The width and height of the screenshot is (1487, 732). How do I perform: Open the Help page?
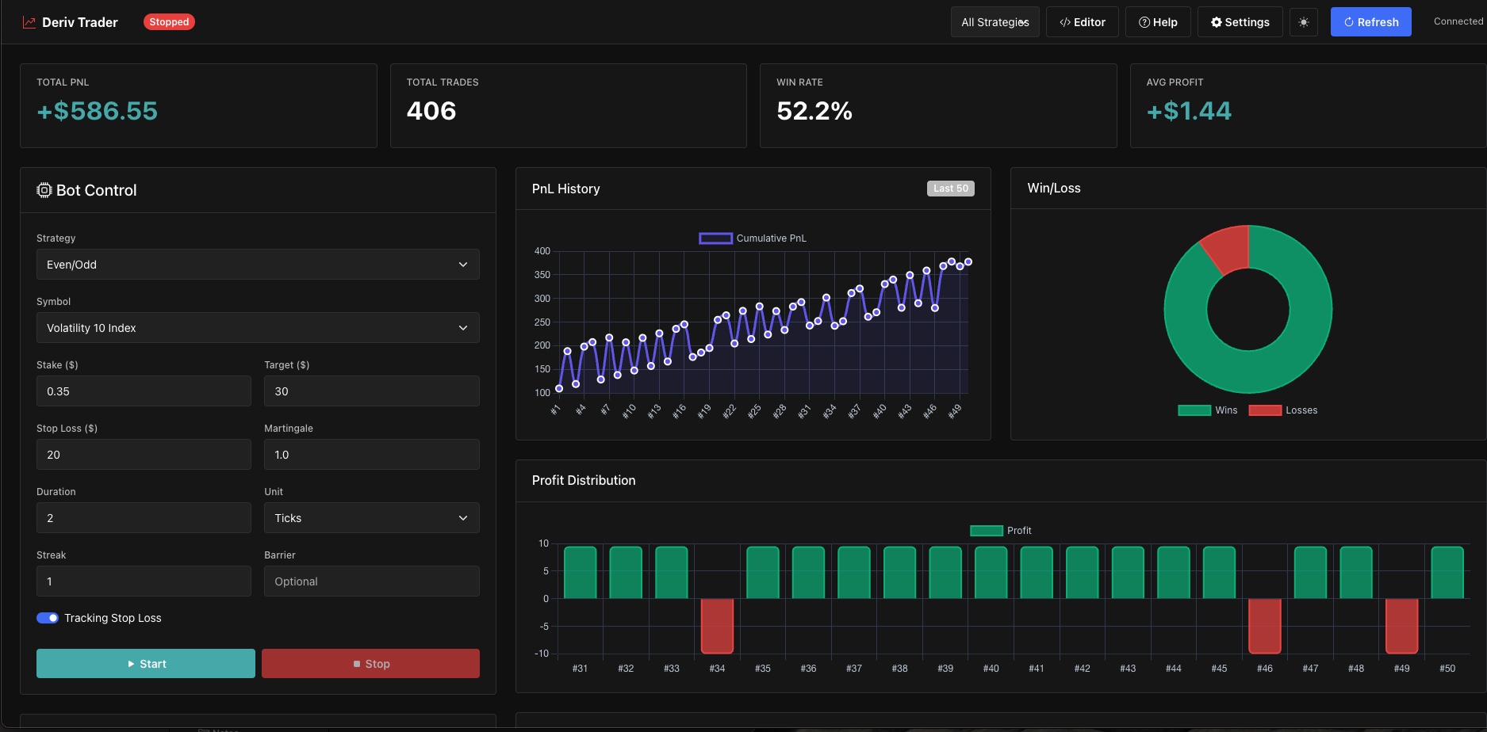click(x=1158, y=22)
